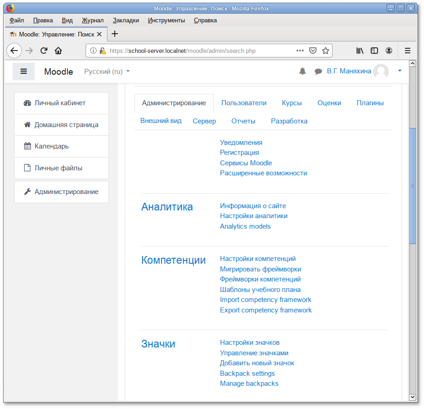Switch to the Сервер tab

tap(204, 121)
